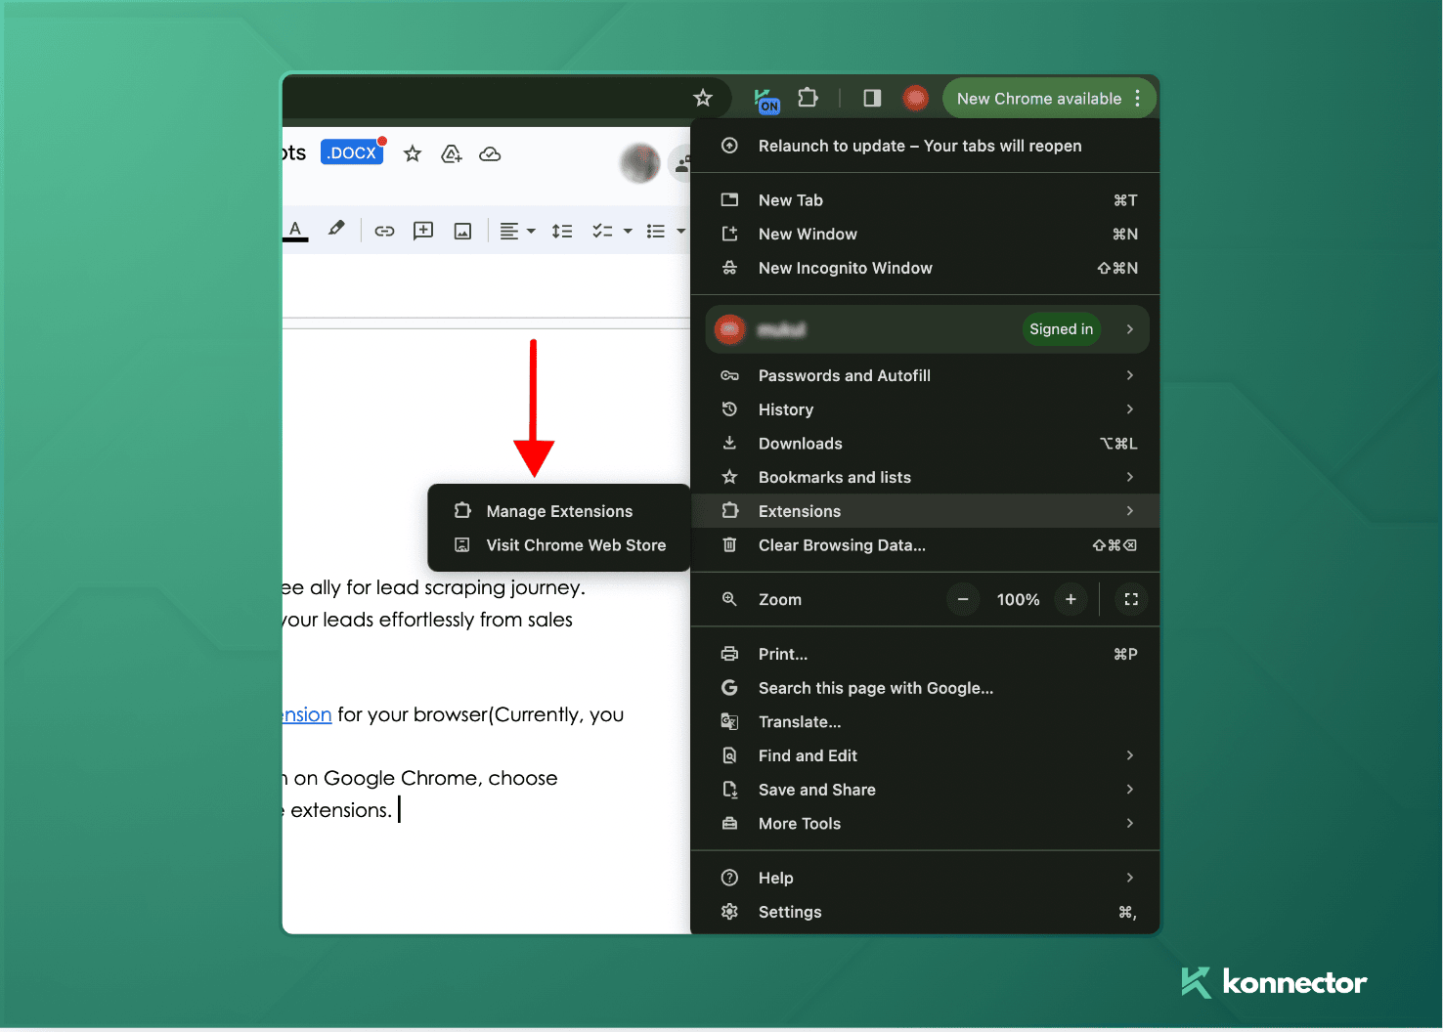1443x1032 pixels.
Task: Click the 100% zoom value
Action: [x=1018, y=599]
